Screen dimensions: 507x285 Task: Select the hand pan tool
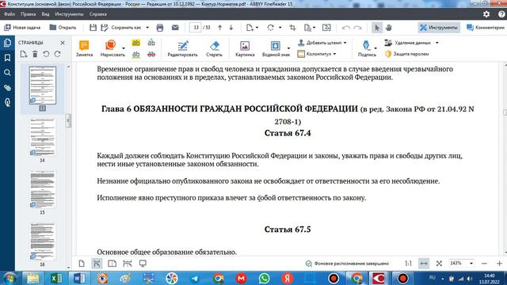click(389, 28)
